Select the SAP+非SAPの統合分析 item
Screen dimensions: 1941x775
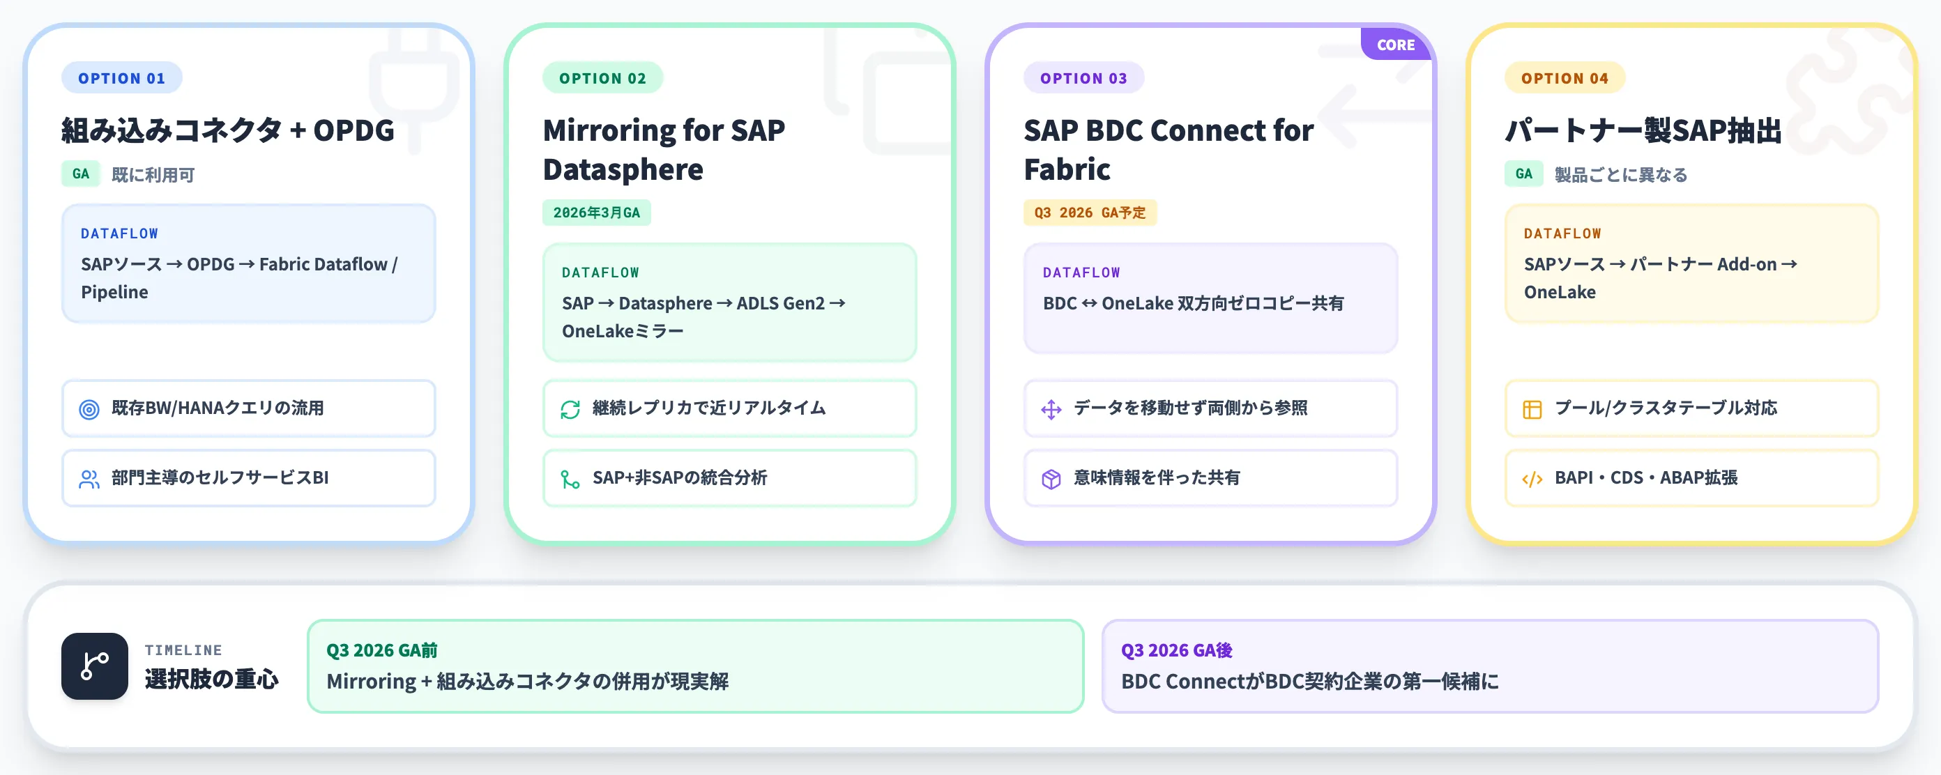point(729,478)
